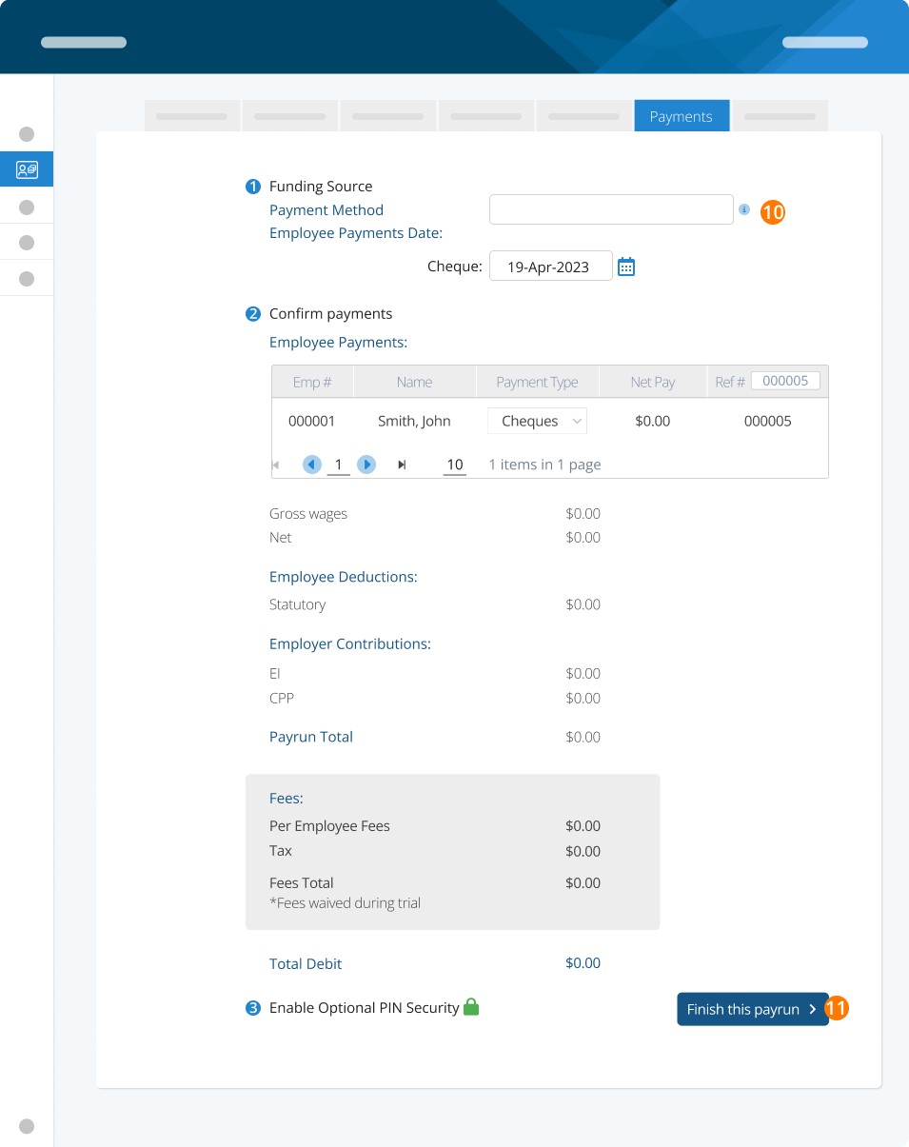909x1147 pixels.
Task: Click the info icon beside Payment Method
Action: pos(744,209)
